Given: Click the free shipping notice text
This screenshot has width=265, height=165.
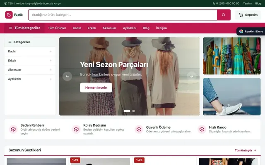Looking at the screenshot, I should (34, 3).
